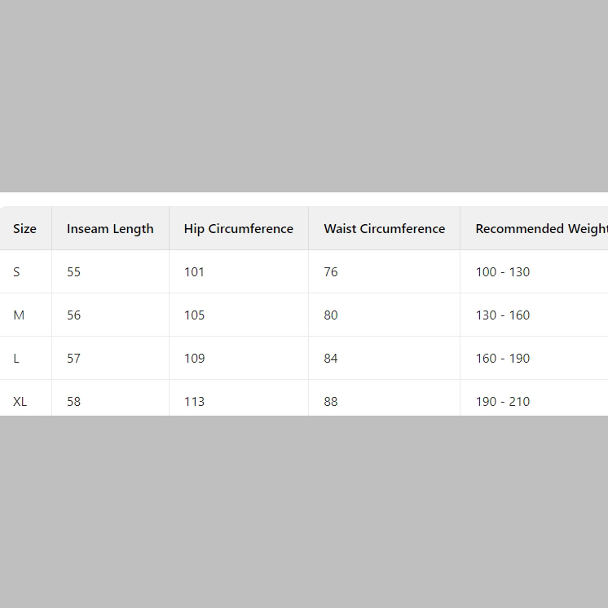The image size is (608, 608).
Task: Click the M size cell
Action: point(19,315)
